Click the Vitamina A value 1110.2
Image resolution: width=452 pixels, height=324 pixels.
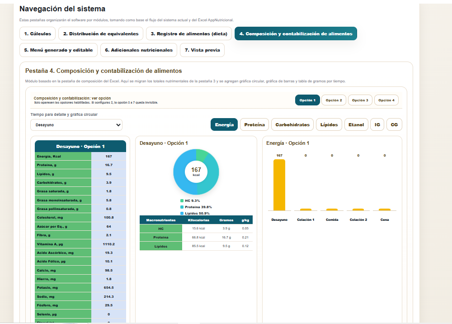click(x=108, y=244)
